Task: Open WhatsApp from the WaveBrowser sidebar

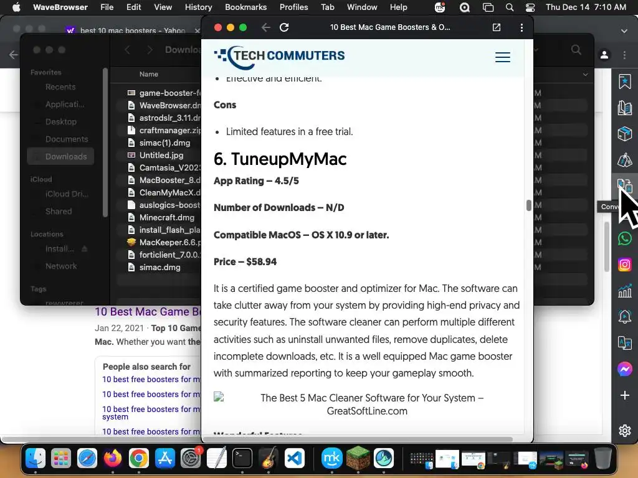Action: (x=624, y=238)
